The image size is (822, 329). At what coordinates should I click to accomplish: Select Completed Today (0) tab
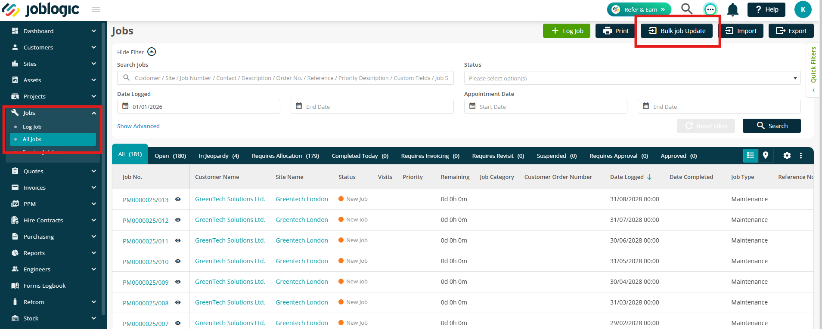[360, 156]
